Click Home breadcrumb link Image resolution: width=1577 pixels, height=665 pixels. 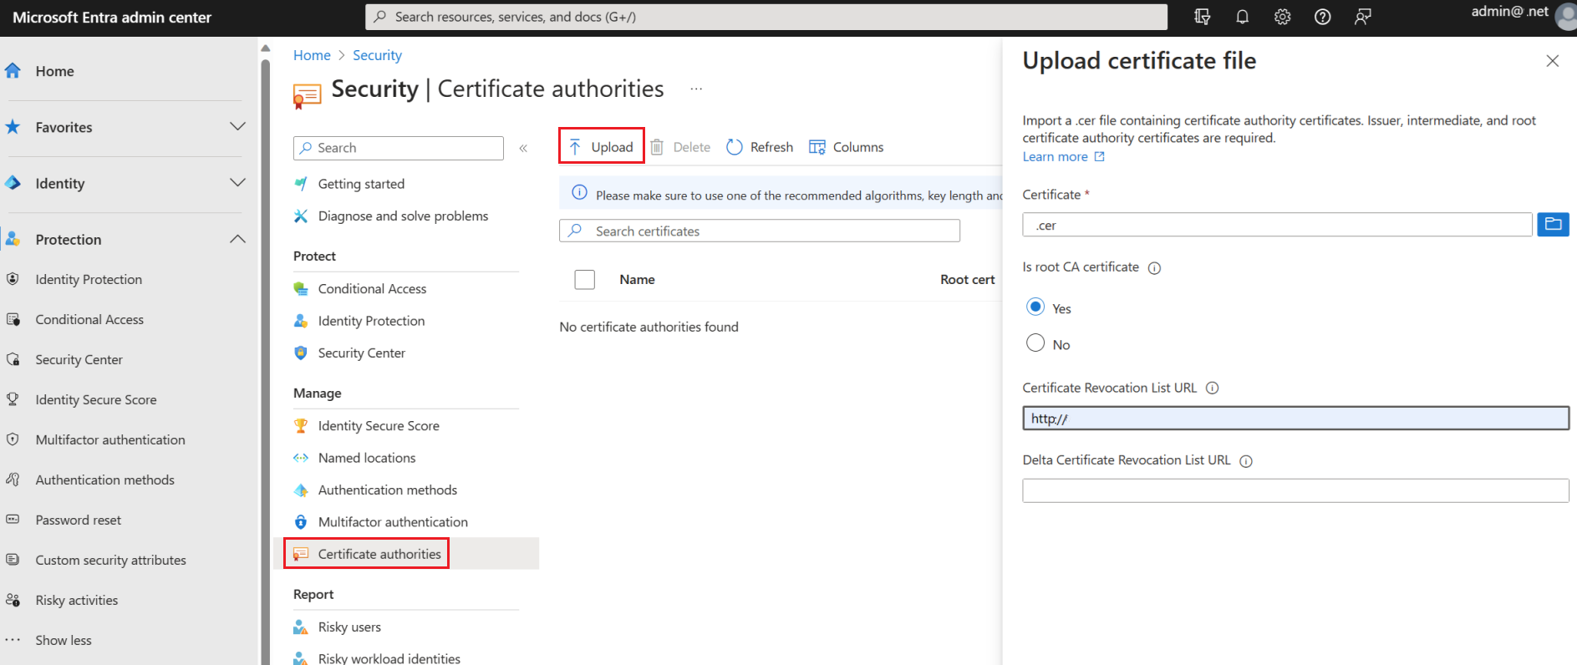[312, 55]
